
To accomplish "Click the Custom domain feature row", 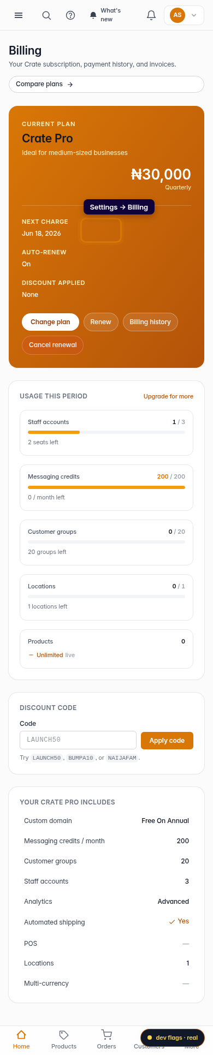I will (106, 821).
